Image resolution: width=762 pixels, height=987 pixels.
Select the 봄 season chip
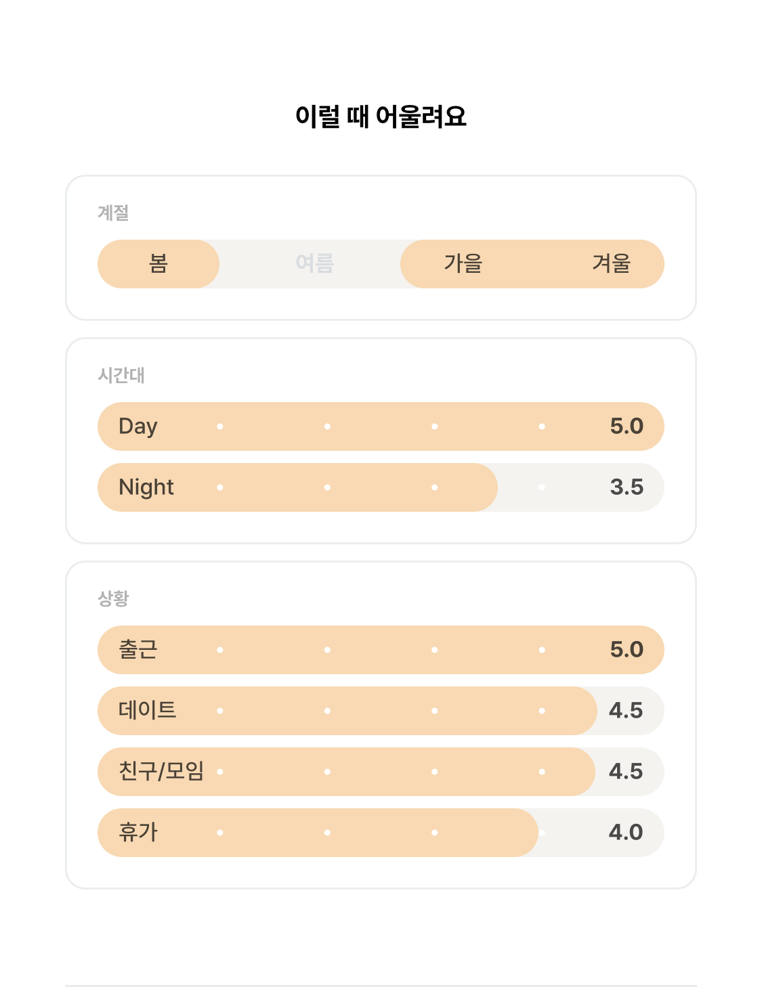pos(158,264)
